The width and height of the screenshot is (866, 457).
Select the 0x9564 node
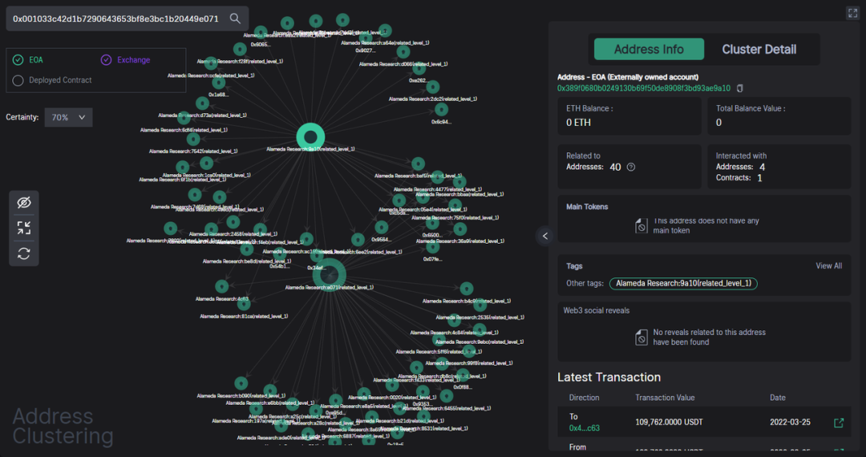tap(381, 228)
